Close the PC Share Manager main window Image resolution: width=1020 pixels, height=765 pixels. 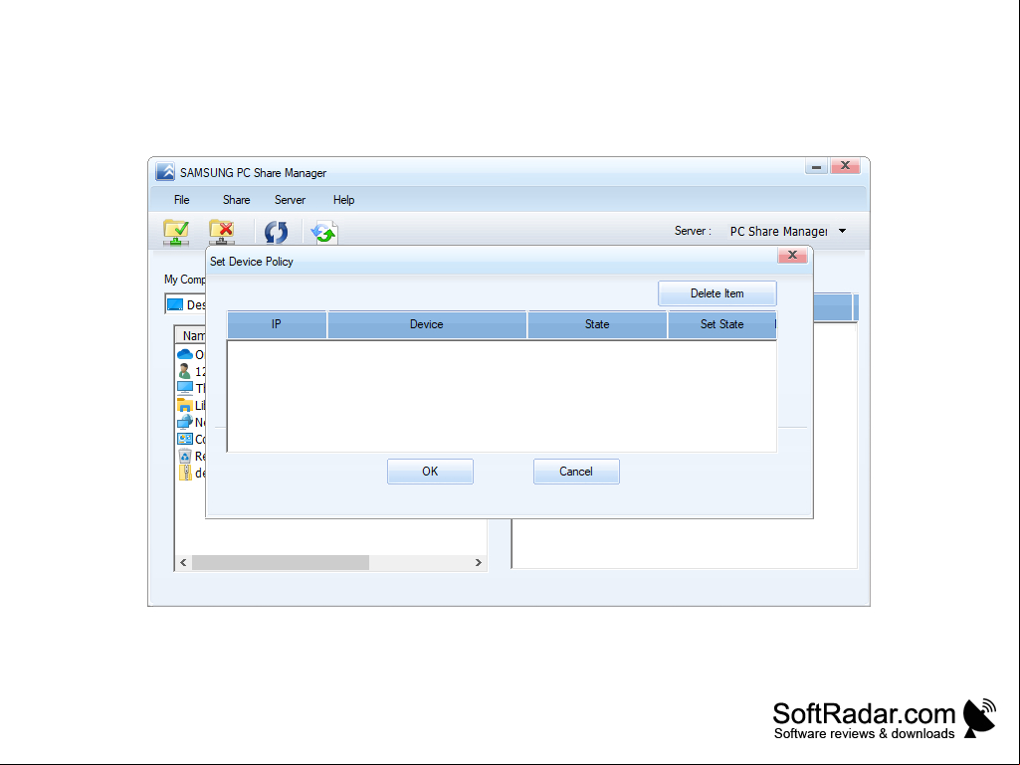tap(845, 166)
